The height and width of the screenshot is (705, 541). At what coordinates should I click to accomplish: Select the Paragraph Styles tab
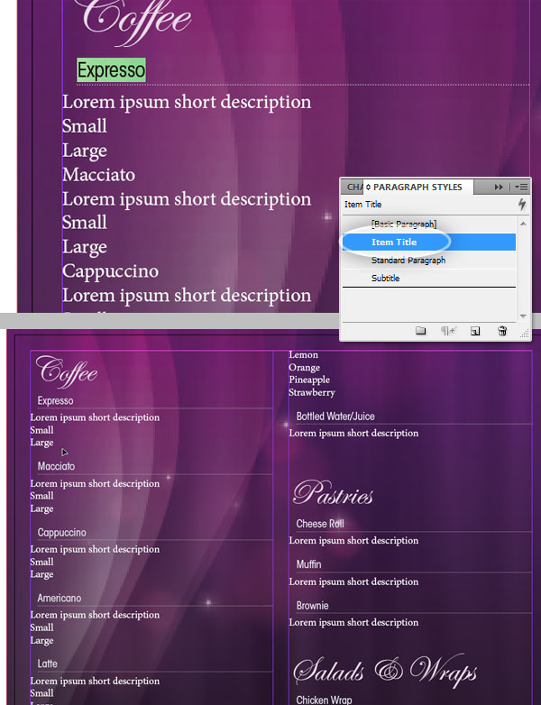tap(417, 187)
